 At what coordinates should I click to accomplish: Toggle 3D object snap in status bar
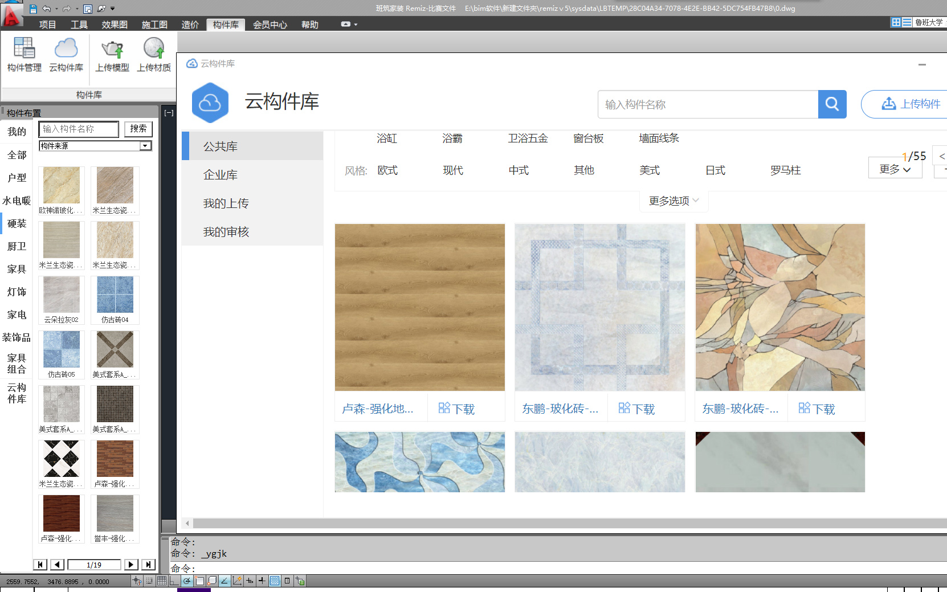212,581
